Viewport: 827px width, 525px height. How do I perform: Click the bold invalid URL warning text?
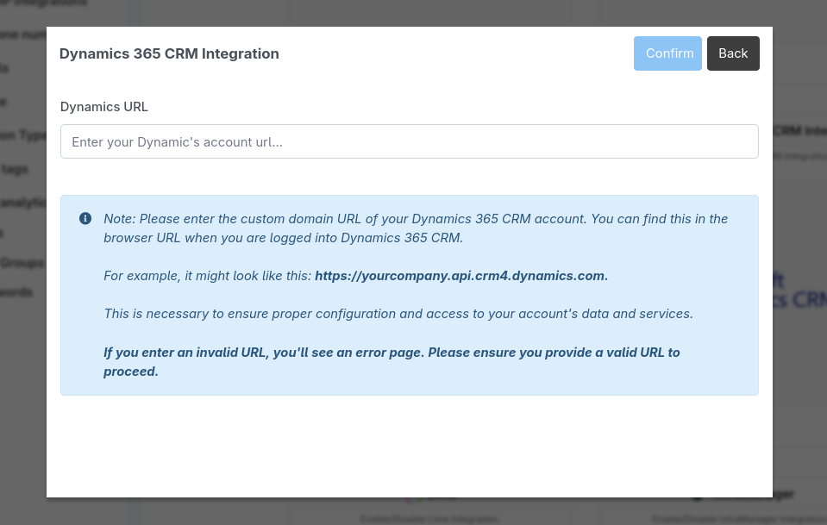point(391,361)
